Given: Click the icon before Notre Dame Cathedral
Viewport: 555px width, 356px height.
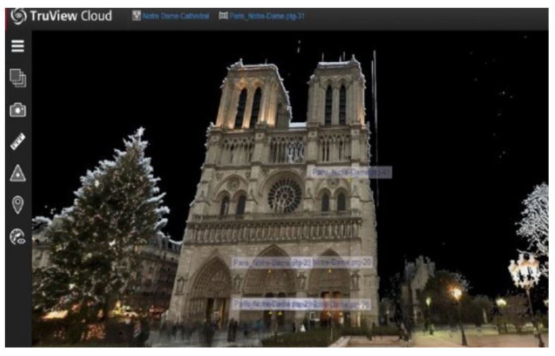Looking at the screenshot, I should (137, 16).
